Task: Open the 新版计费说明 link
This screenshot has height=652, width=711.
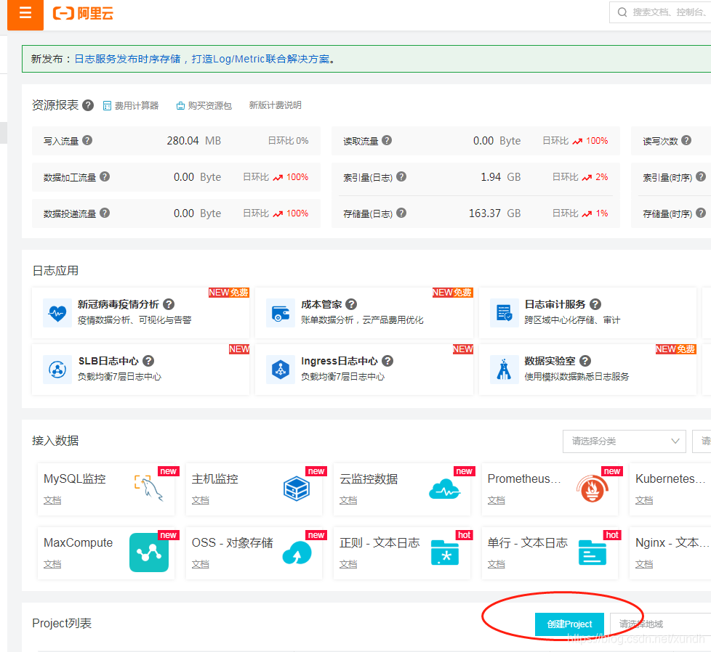Action: (276, 105)
